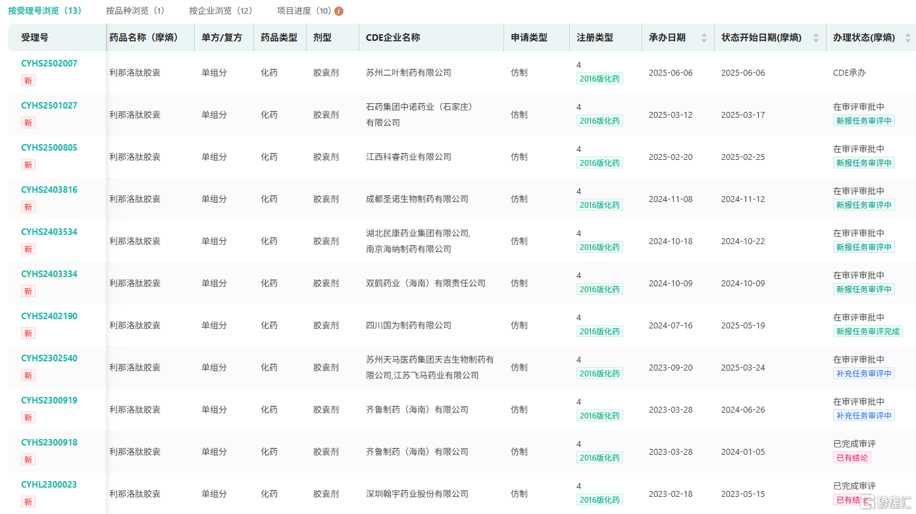
Task: Click 状态开始日期 value 2025-05-19
Action: (x=743, y=325)
